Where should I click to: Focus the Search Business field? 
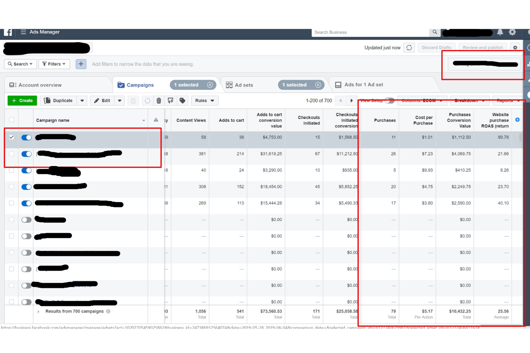[371, 32]
